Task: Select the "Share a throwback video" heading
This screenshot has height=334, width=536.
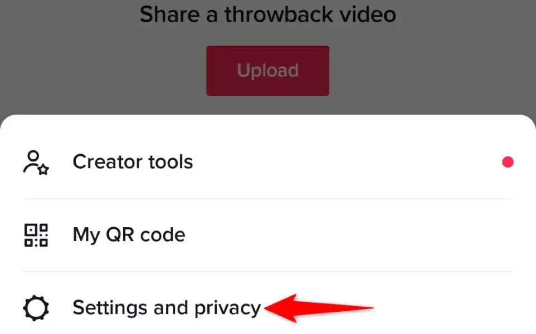Action: pos(267,14)
